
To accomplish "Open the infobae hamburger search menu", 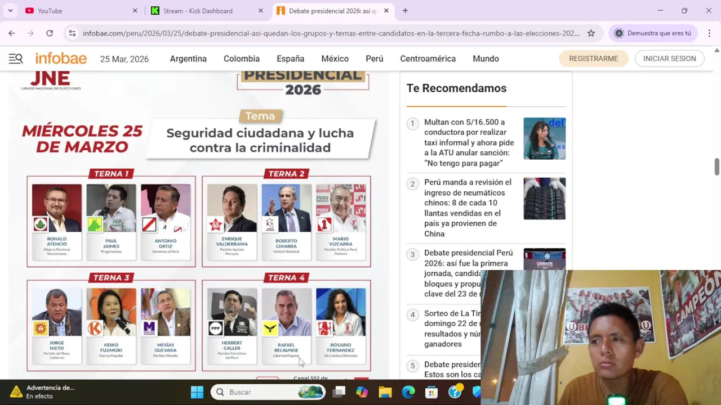I will tap(16, 58).
